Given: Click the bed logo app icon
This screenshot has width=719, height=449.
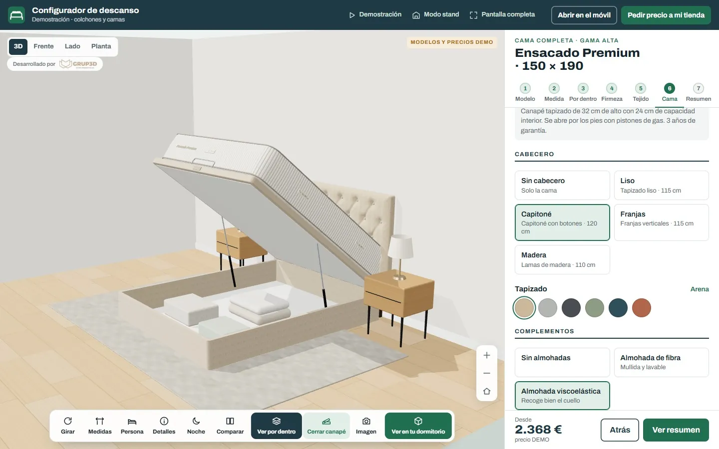Looking at the screenshot, I should tap(16, 15).
